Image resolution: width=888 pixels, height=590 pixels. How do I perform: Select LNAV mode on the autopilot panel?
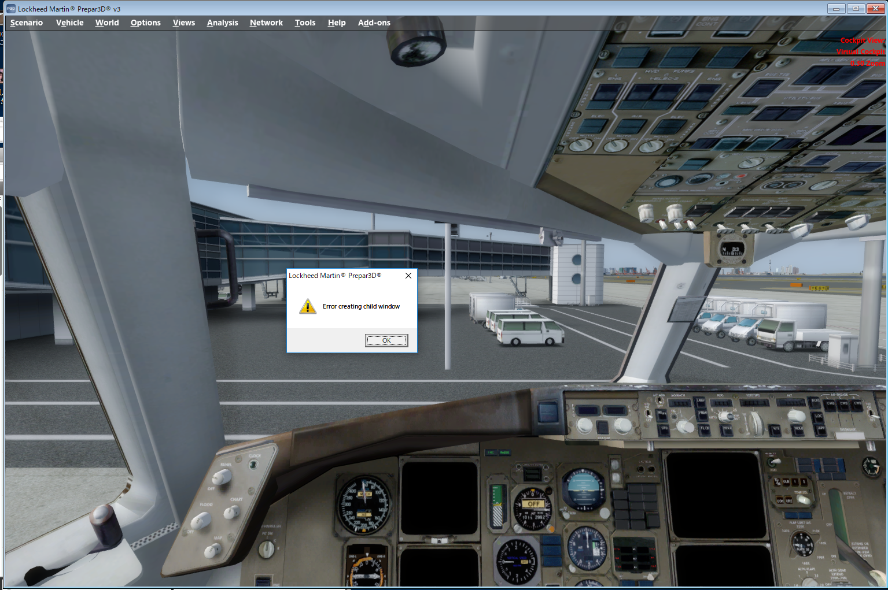click(701, 402)
